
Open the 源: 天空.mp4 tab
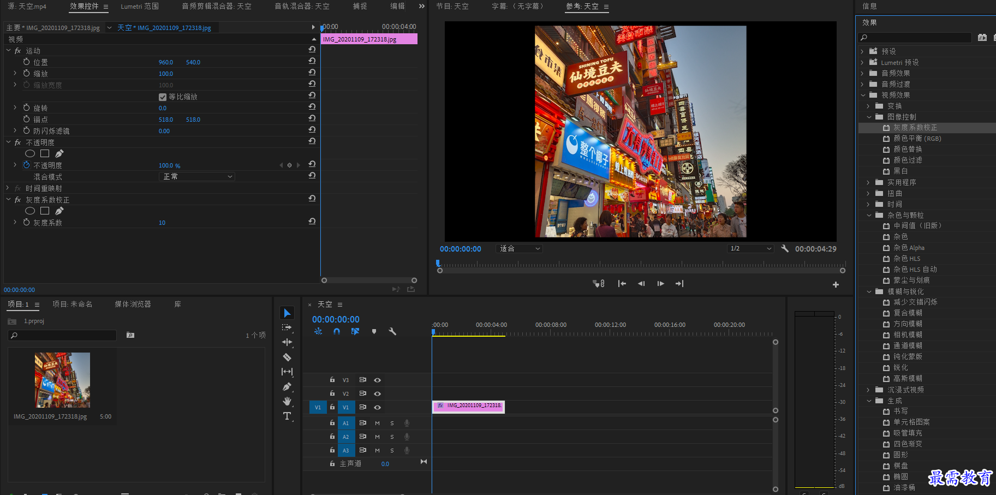pos(27,7)
